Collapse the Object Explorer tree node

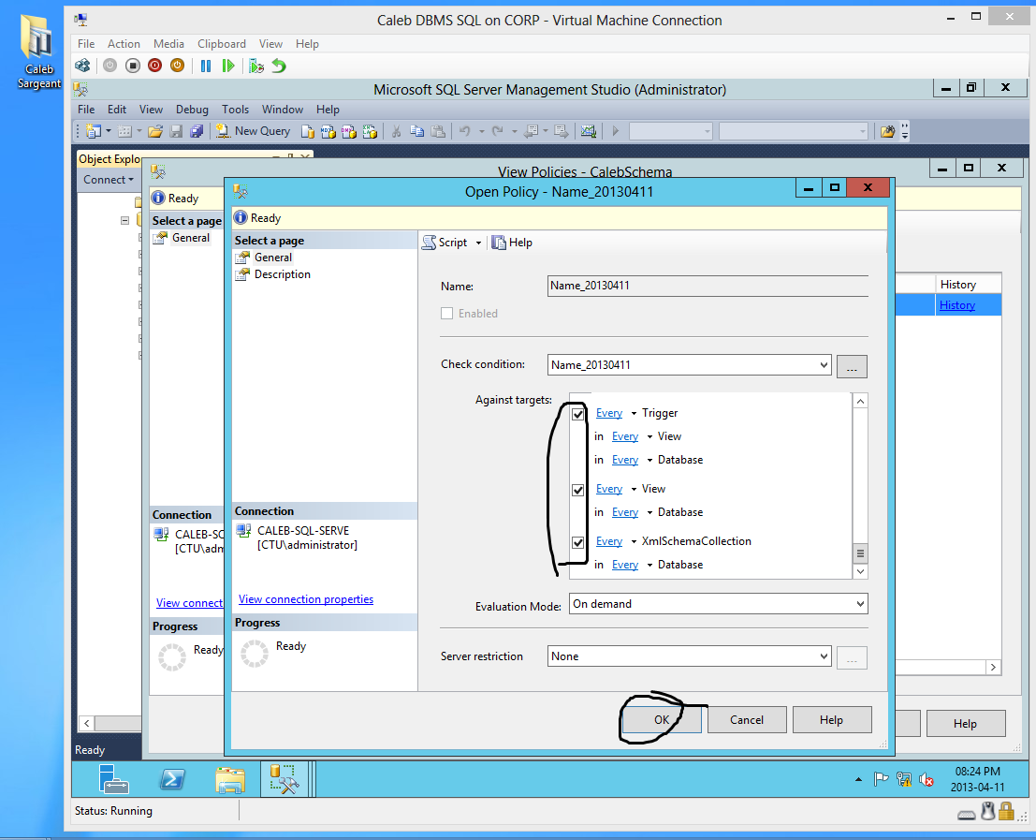(x=124, y=220)
